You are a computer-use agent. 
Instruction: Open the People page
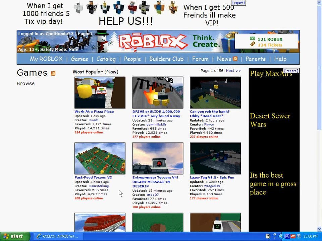coord(132,59)
